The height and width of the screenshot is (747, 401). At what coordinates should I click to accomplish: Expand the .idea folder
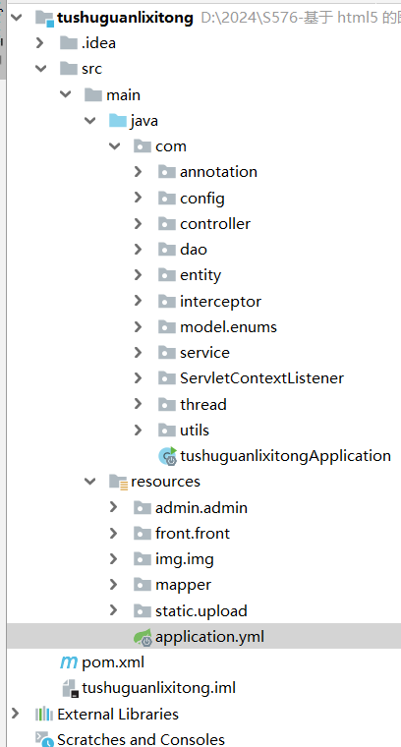40,43
